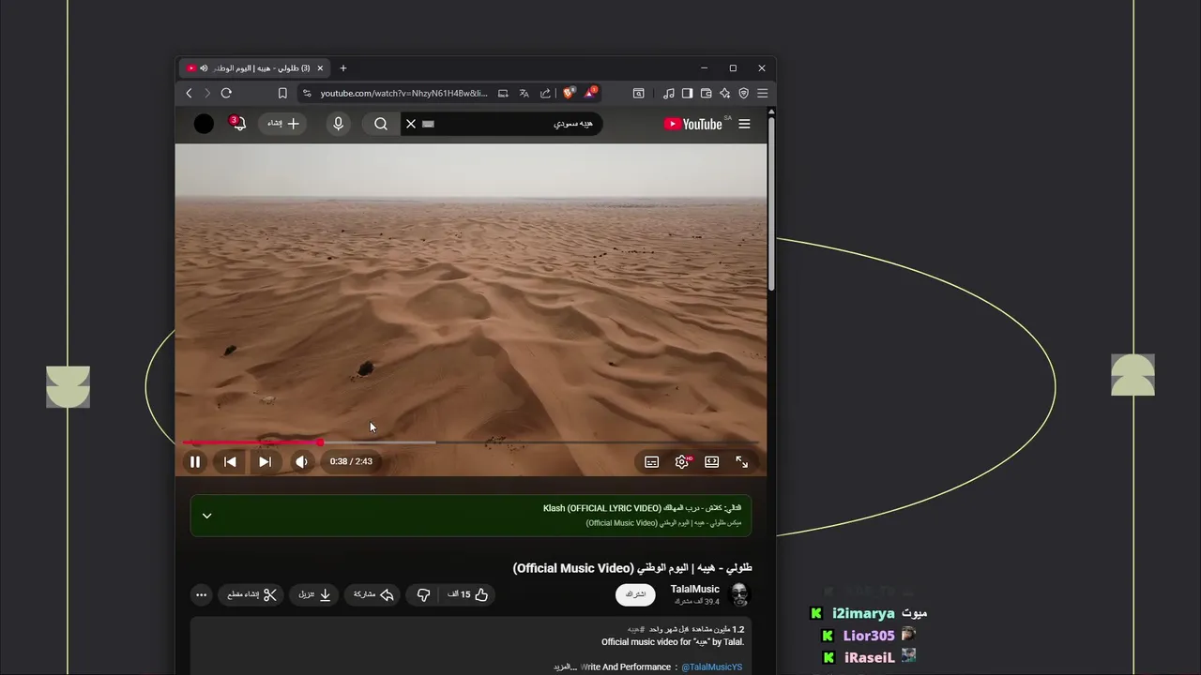Create a clip with scissors button
This screenshot has width=1201, height=675.
(252, 594)
